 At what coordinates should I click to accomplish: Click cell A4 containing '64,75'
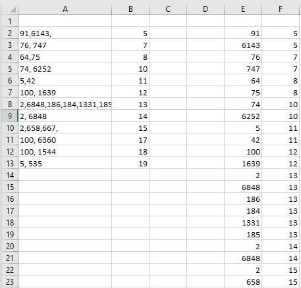tap(65, 57)
